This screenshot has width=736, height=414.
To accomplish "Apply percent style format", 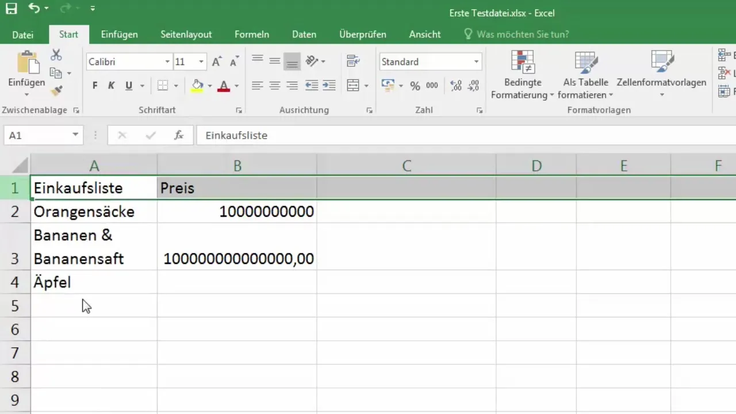I will [x=415, y=86].
